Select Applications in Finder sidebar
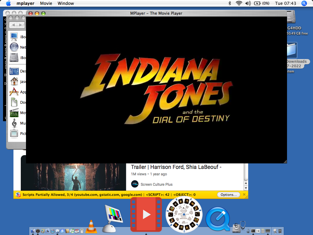Viewport: 313px width, 235px height. coord(14,92)
